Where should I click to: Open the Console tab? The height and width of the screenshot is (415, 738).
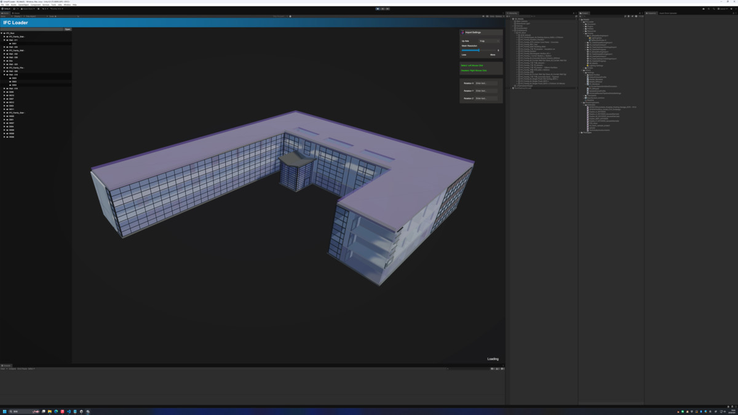6,365
